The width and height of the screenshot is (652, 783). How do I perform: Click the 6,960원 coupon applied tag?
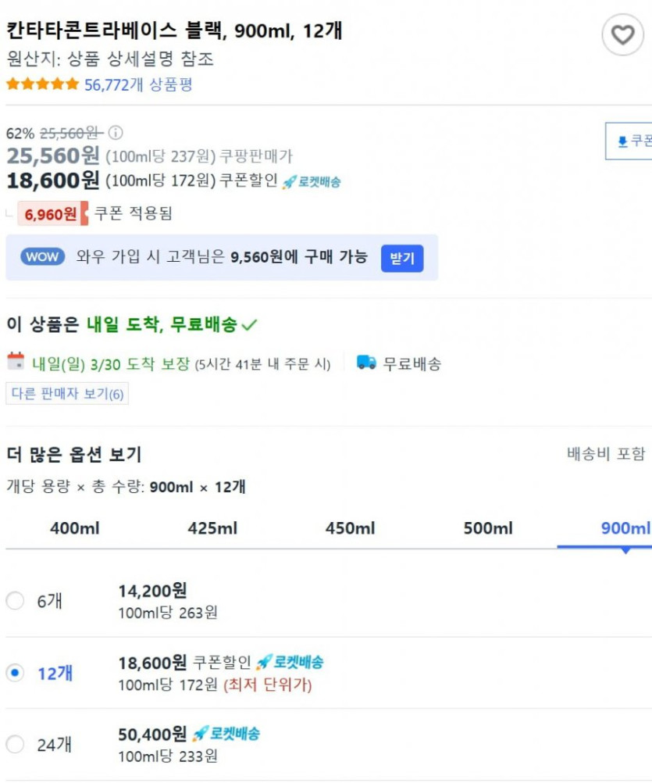tap(52, 213)
